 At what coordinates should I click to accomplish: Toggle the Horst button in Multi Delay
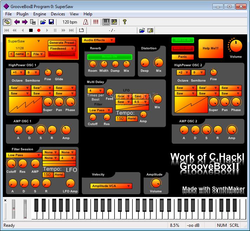pyautogui.click(x=132, y=118)
